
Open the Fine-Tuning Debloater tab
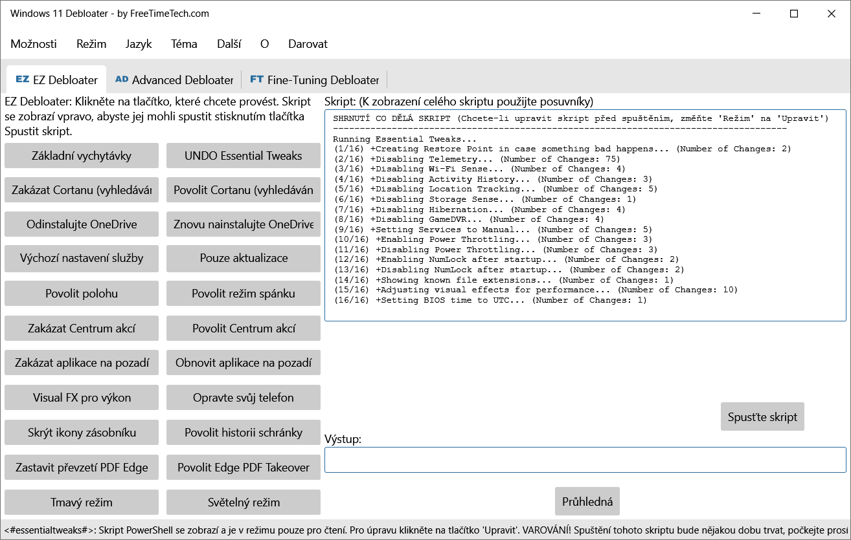point(314,80)
